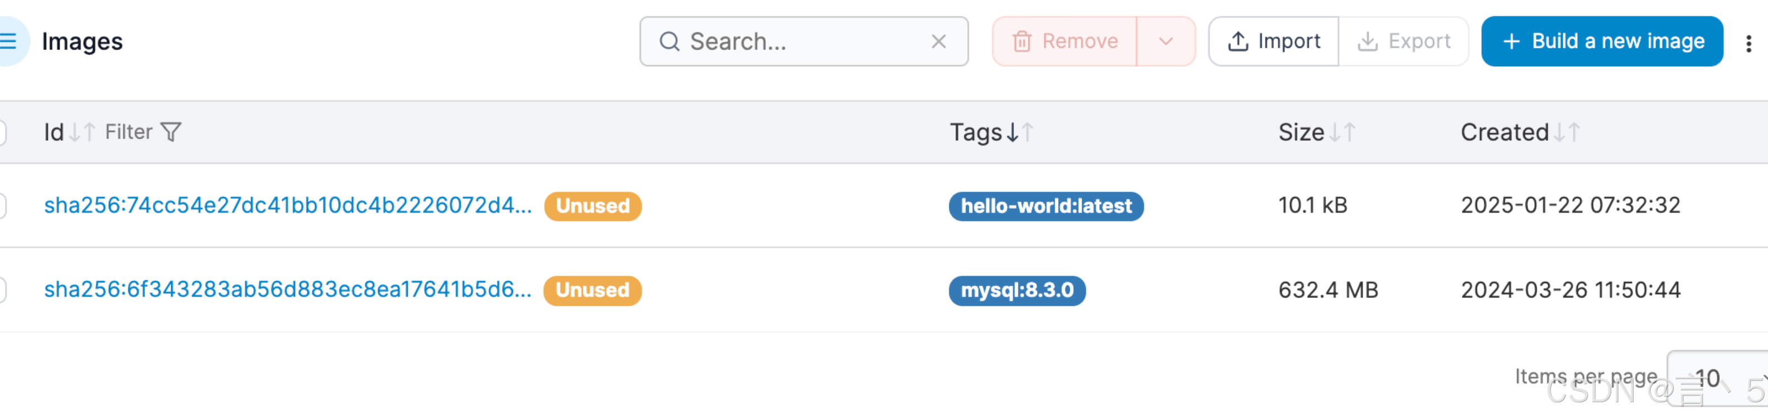Open the hello-world sha256 image details link
Viewport: 1768px width, 420px height.
click(x=288, y=206)
